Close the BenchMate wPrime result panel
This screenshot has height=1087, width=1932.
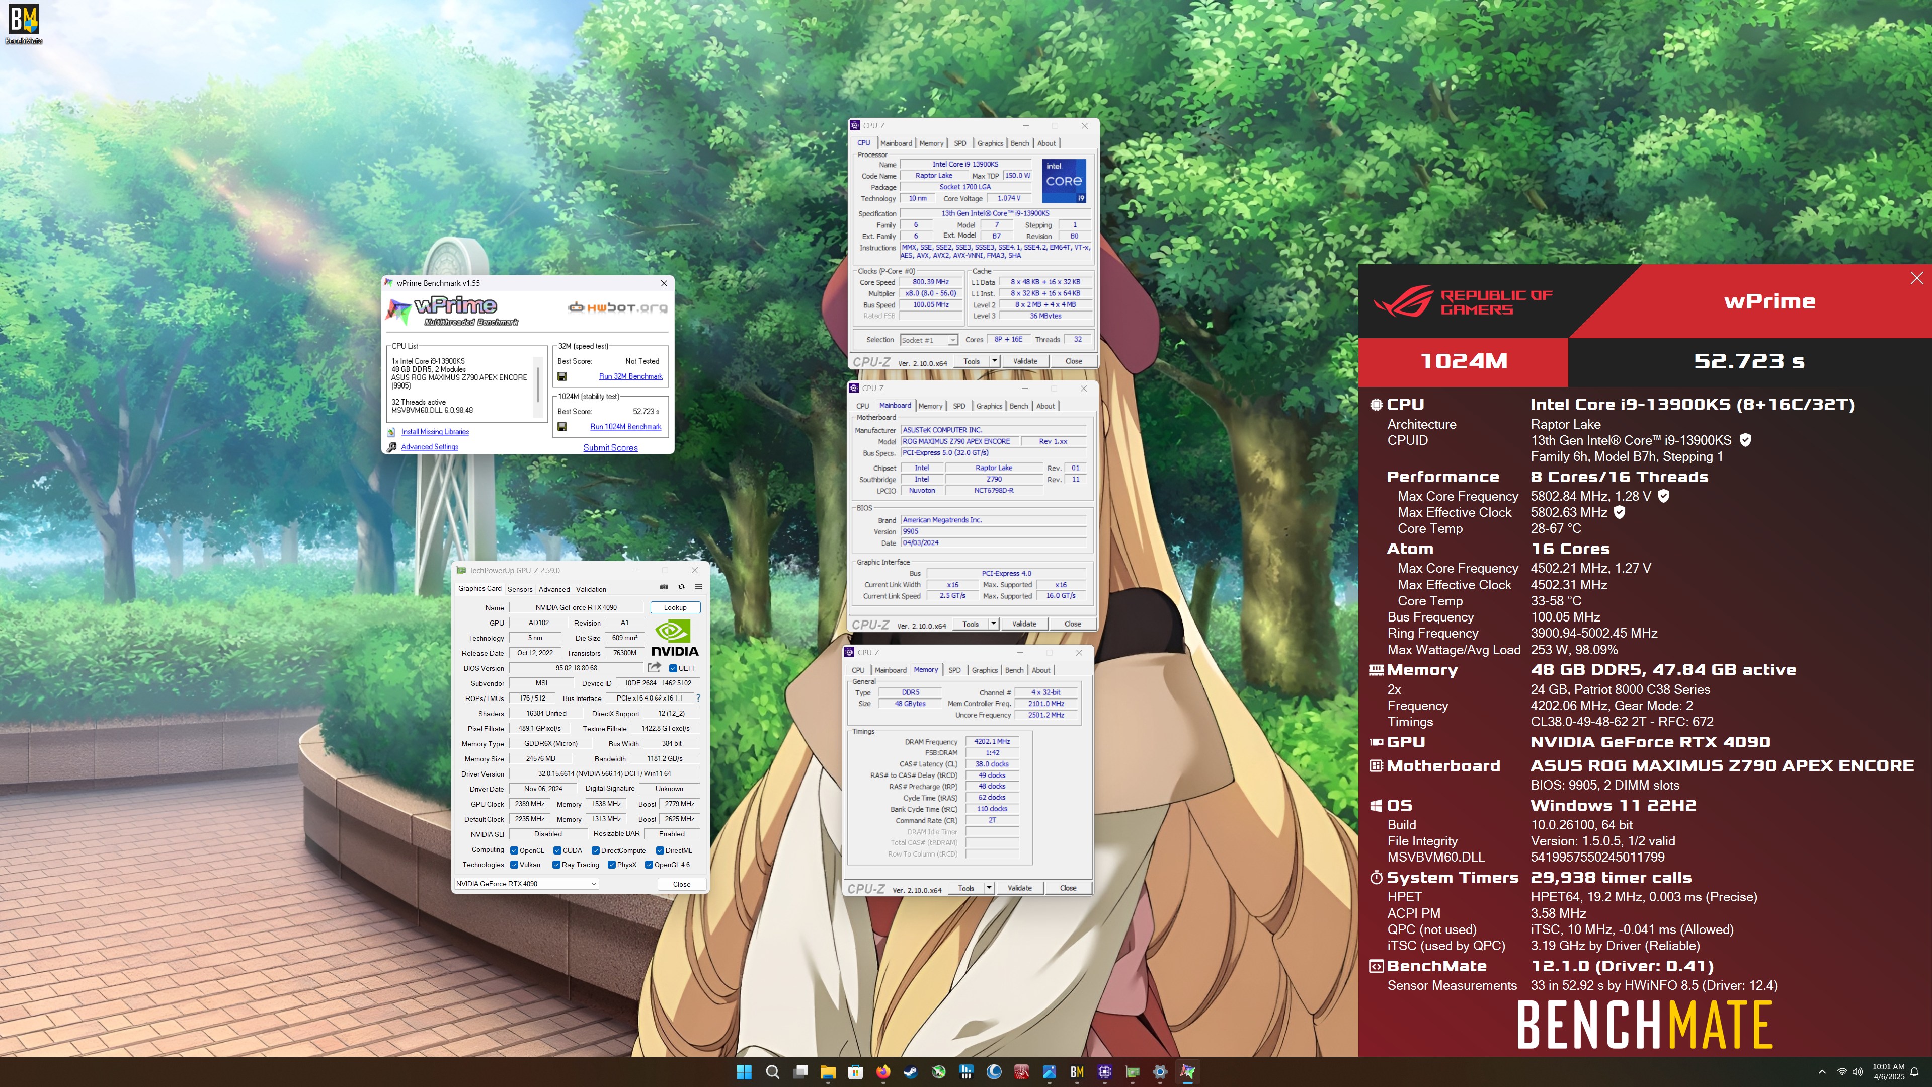click(x=1916, y=278)
